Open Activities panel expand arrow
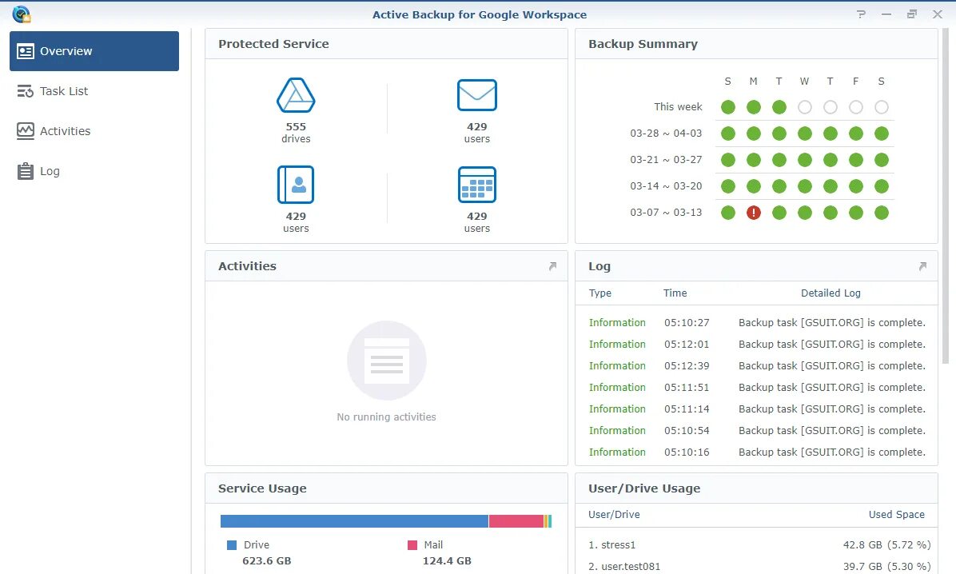The image size is (956, 574). tap(552, 266)
